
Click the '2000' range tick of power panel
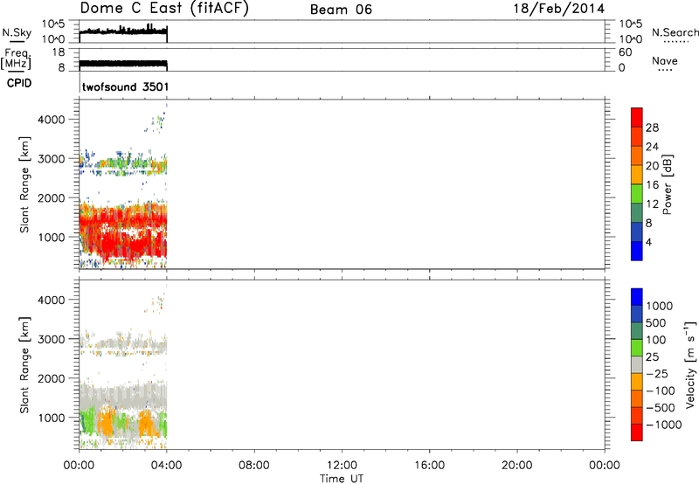[52, 198]
